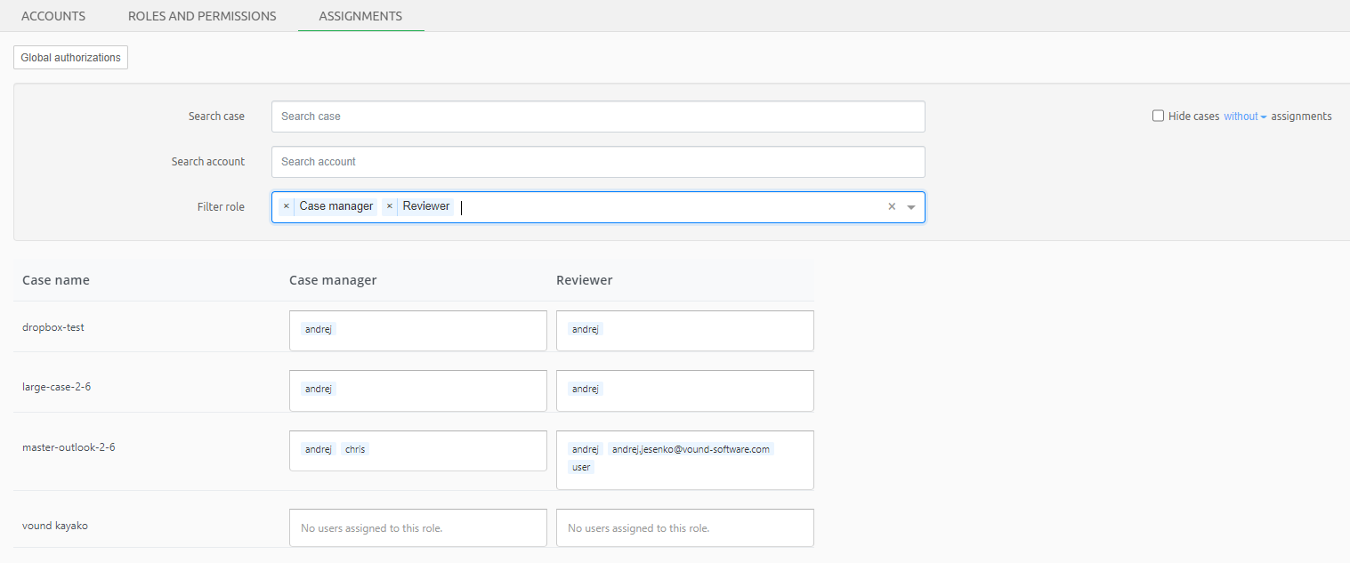Click the empty Reviewer box for vound kayako

[x=684, y=527]
